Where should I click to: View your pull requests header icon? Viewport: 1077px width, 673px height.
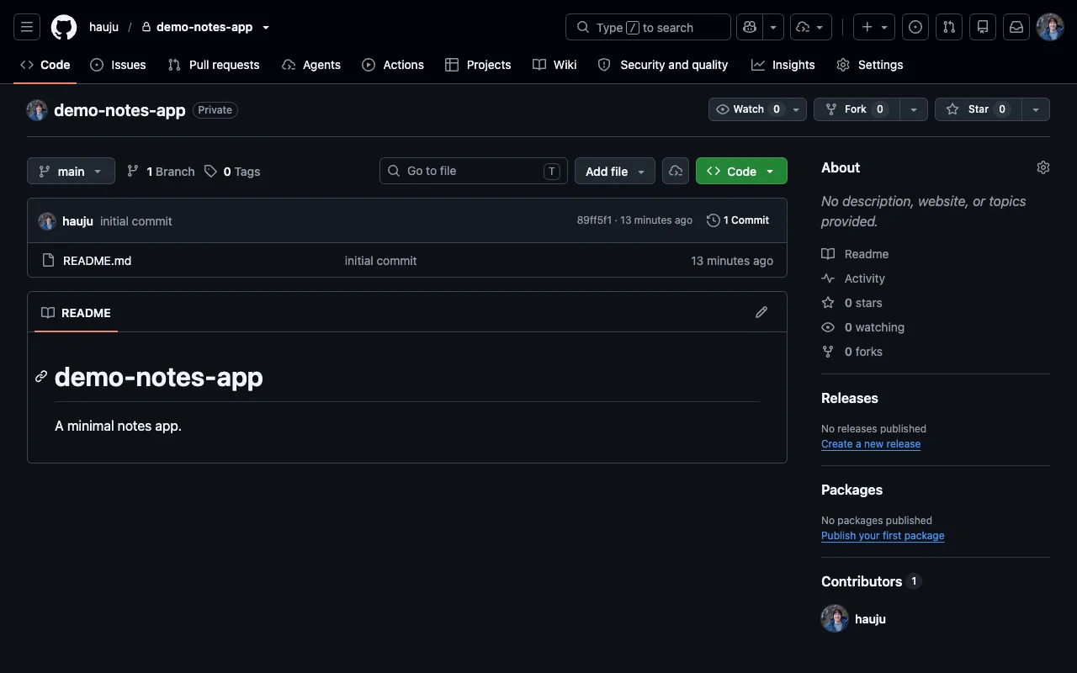click(949, 27)
